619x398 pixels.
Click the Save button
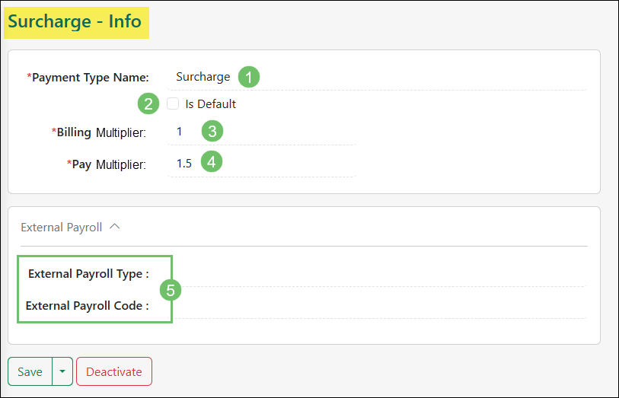click(30, 371)
